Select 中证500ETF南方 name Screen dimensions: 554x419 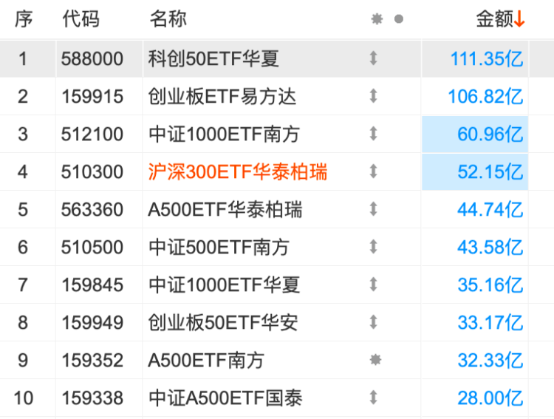[219, 247]
